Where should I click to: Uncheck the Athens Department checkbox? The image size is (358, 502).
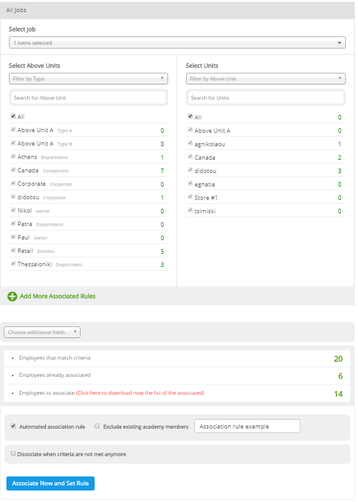point(13,156)
